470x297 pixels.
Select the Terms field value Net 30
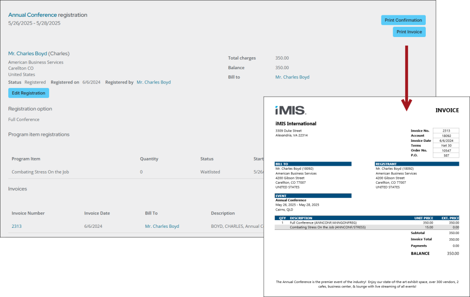446,146
